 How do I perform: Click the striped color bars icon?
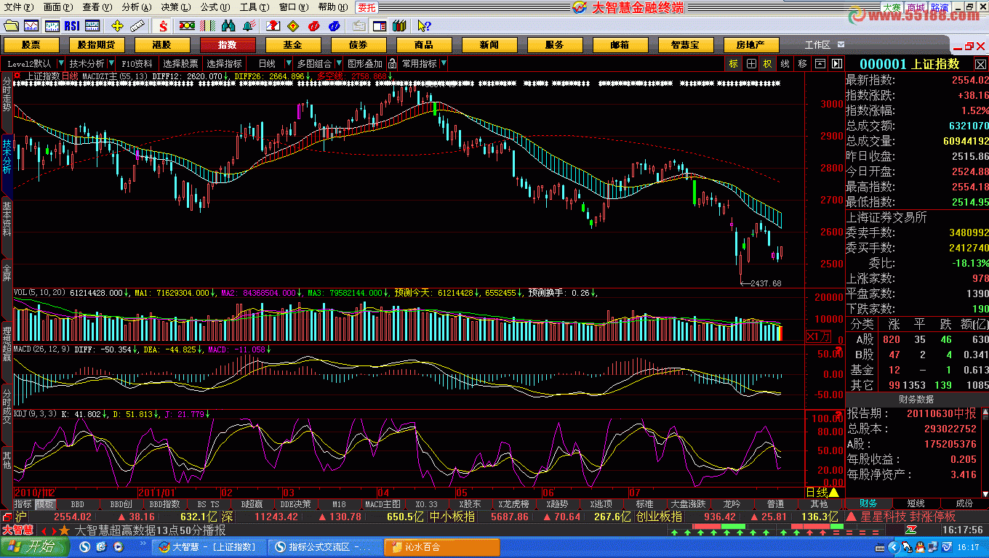coord(207,26)
